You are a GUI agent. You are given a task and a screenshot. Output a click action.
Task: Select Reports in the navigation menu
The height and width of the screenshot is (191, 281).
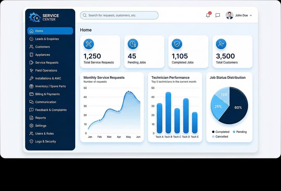(40, 118)
